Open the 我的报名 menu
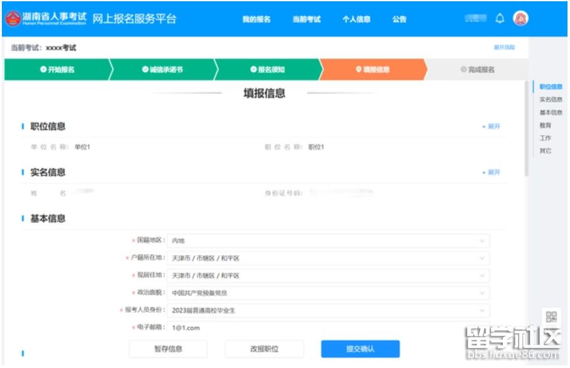Viewport: 570px width, 368px height. [256, 19]
